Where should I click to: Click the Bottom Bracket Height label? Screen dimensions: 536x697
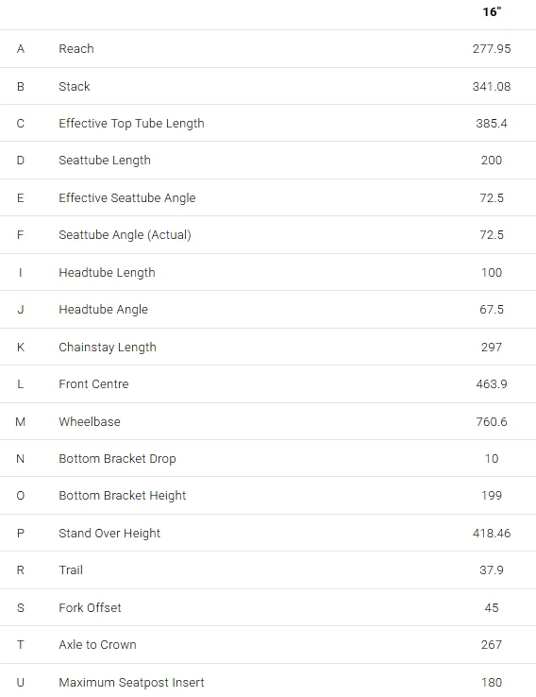click(122, 496)
